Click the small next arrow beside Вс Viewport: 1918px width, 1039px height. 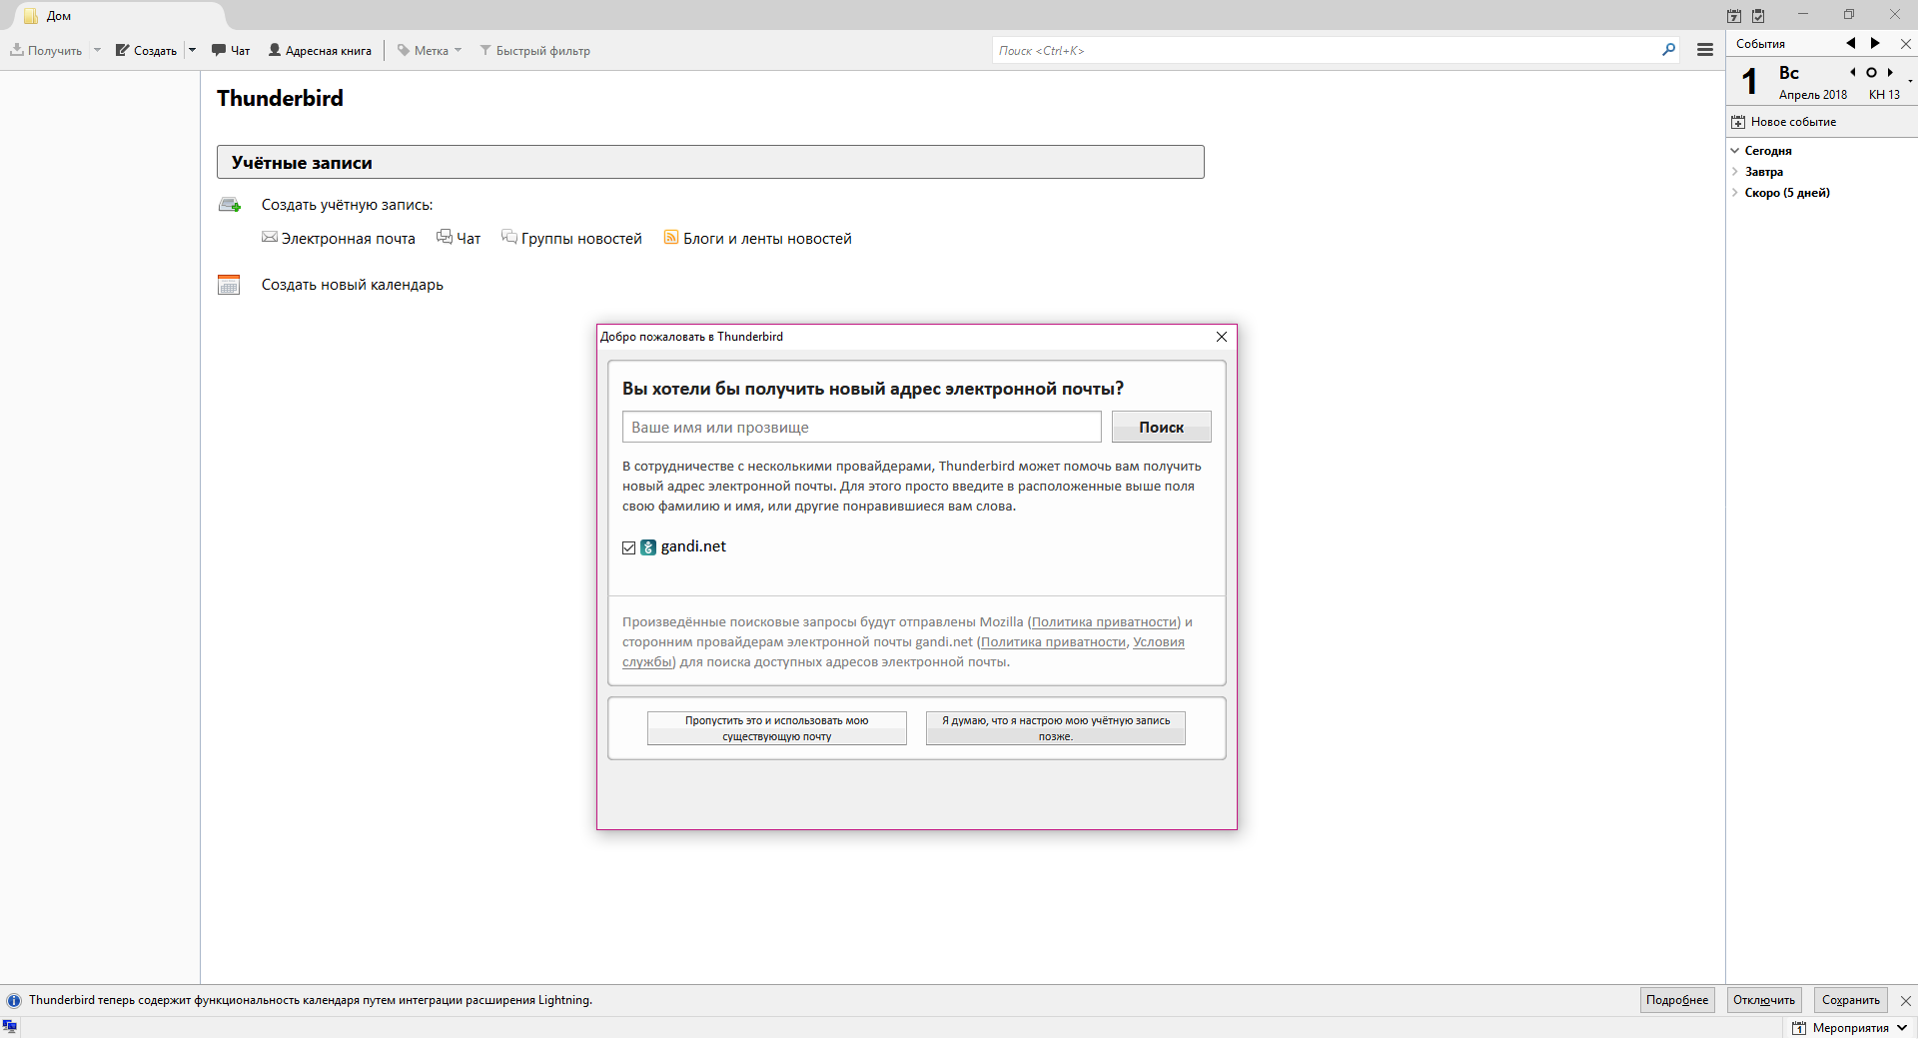pos(1890,72)
